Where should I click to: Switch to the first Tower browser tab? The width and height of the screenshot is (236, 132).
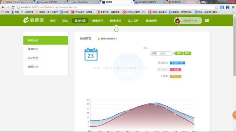[x=17, y=2]
